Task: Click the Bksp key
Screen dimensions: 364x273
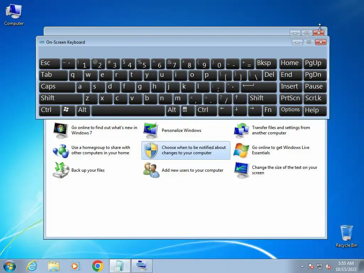Action: pos(266,64)
